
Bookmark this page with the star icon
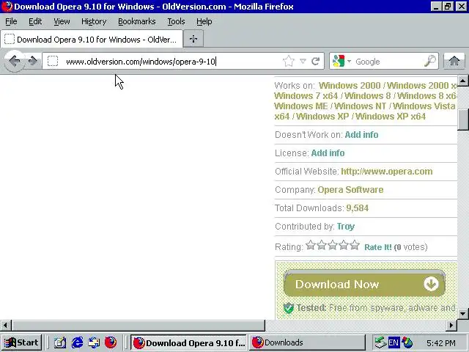pyautogui.click(x=288, y=62)
